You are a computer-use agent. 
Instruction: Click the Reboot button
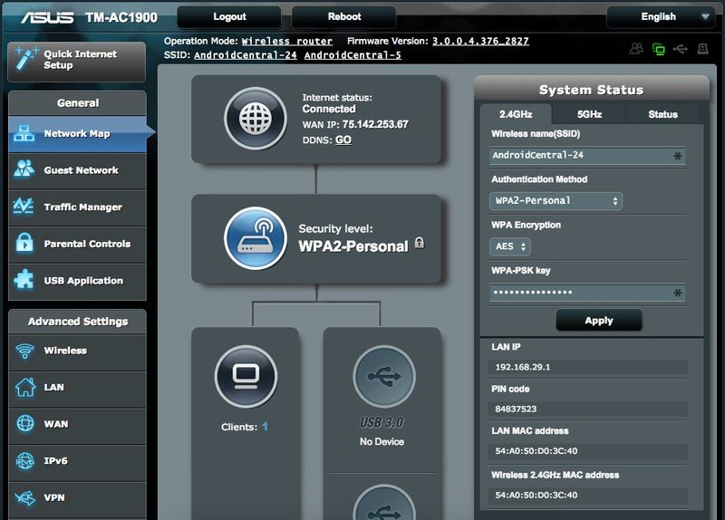(344, 16)
